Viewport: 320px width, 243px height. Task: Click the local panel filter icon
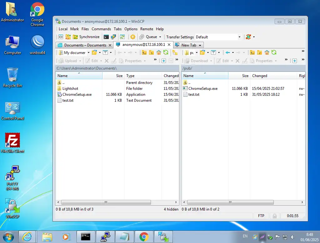pyautogui.click(x=105, y=52)
